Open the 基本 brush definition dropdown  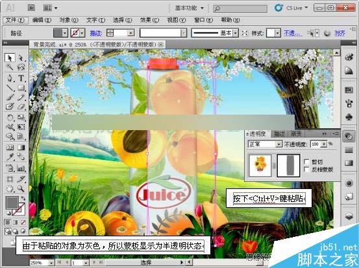pos(235,33)
